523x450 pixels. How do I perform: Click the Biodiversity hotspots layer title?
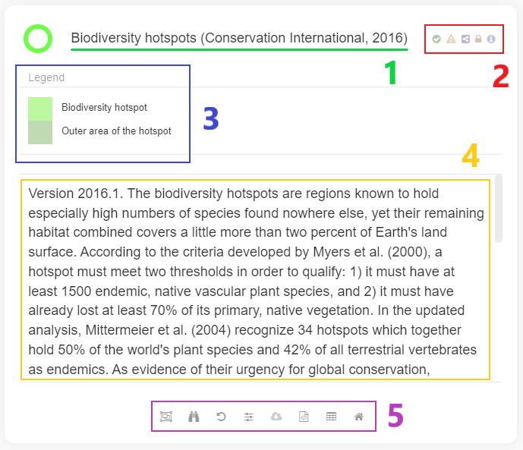(x=238, y=38)
